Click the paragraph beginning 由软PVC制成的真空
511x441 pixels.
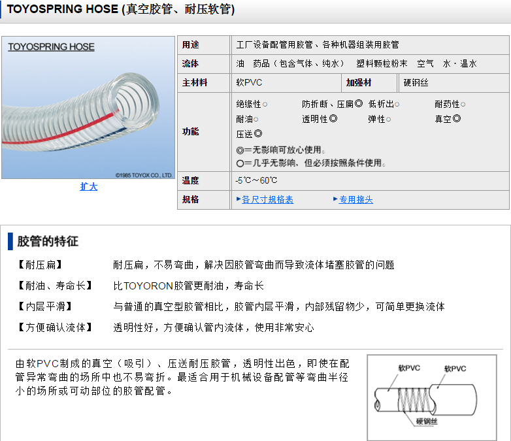tap(182, 377)
